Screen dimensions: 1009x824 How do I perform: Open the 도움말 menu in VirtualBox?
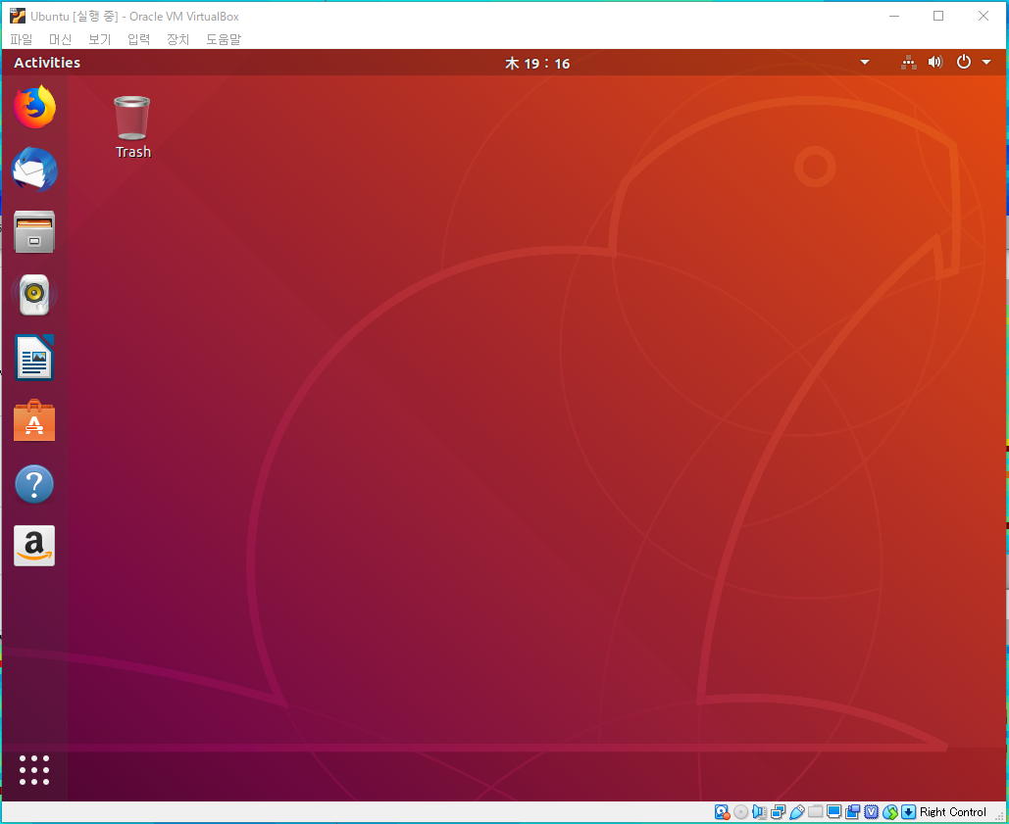pyautogui.click(x=224, y=39)
